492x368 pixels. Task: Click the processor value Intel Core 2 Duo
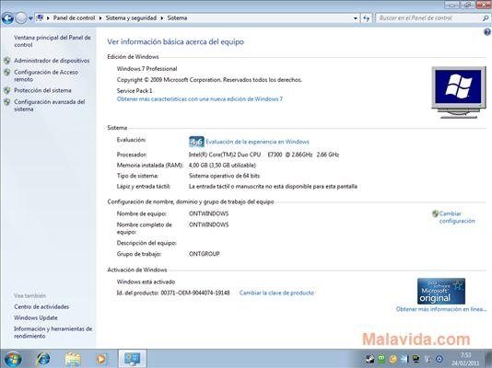[264, 155]
